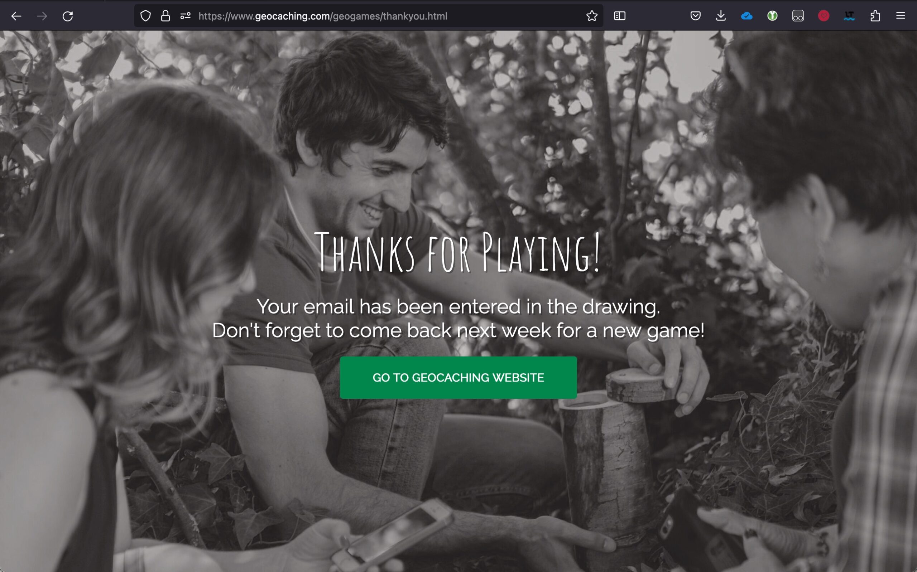Viewport: 917px width, 572px height.
Task: Open the tracking protection shield icon
Action: pos(146,16)
